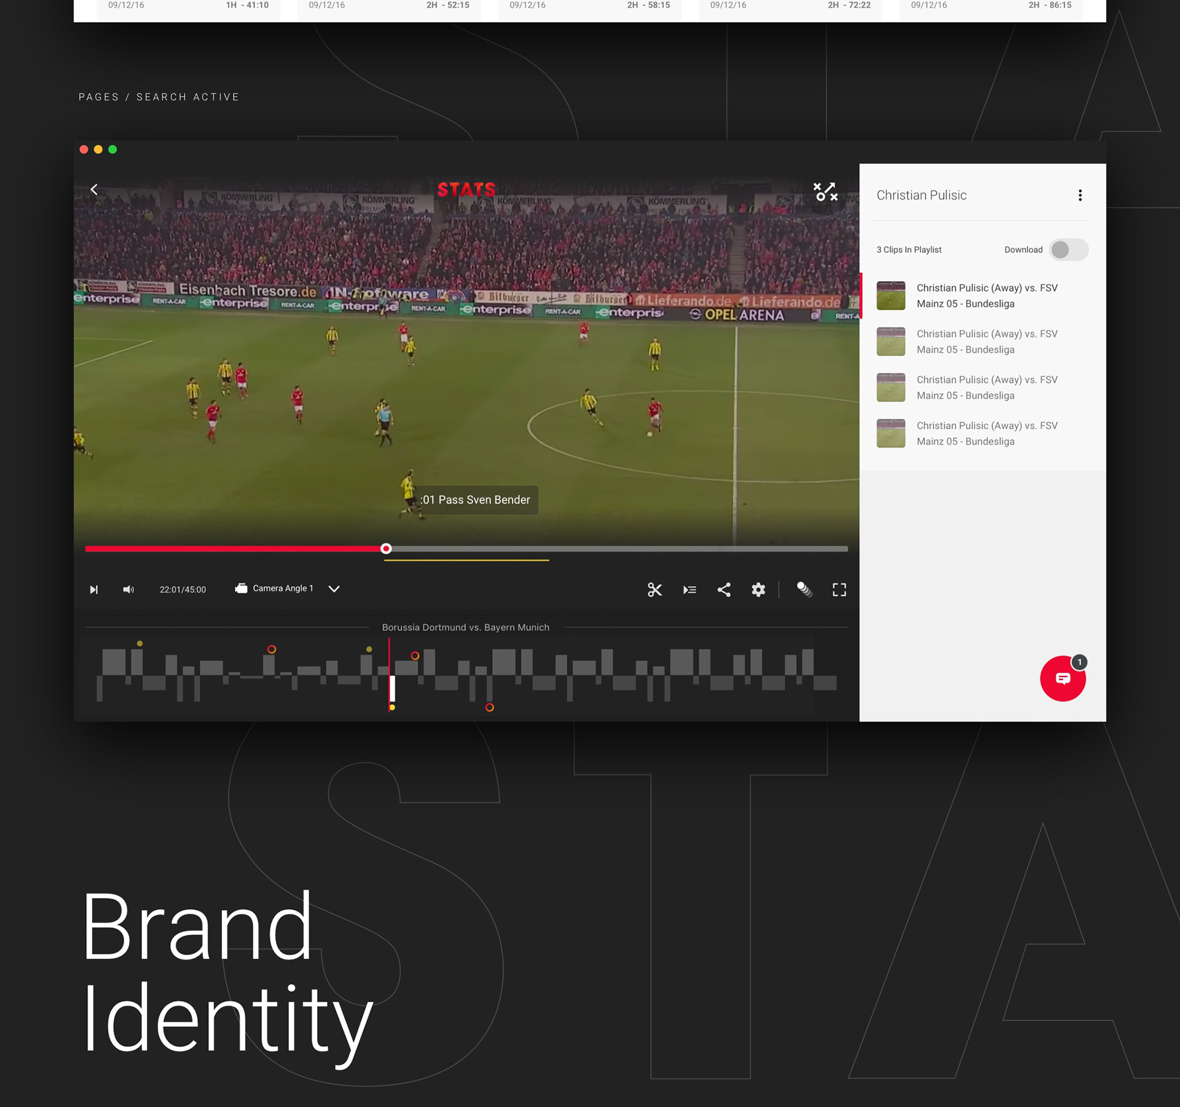Select the clip card labeled 2H - 72:22
1180x1107 pixels.
pyautogui.click(x=790, y=9)
